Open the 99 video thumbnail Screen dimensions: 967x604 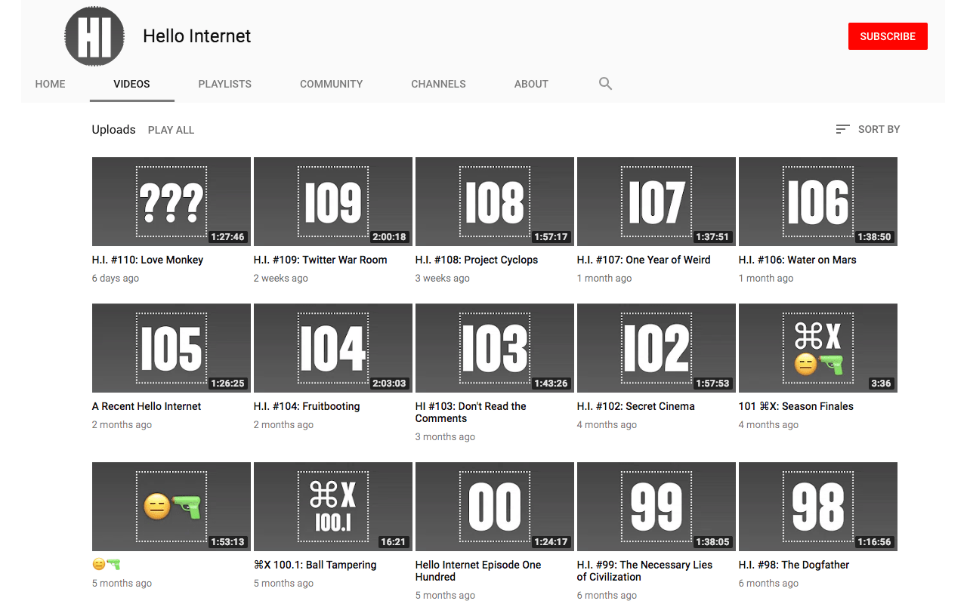click(657, 507)
